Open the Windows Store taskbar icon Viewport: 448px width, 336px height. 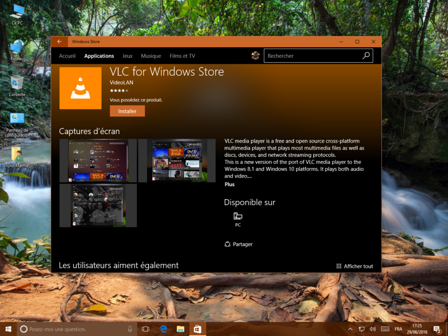[x=197, y=329]
